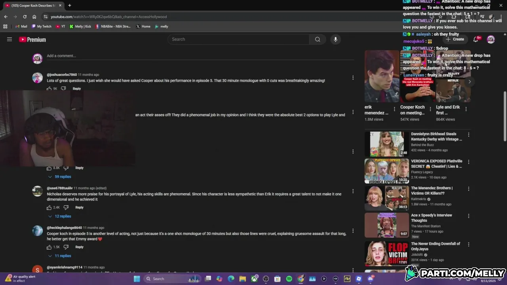Open use6788tuuiiv's channel avatar
The height and width of the screenshot is (285, 507).
point(37,191)
